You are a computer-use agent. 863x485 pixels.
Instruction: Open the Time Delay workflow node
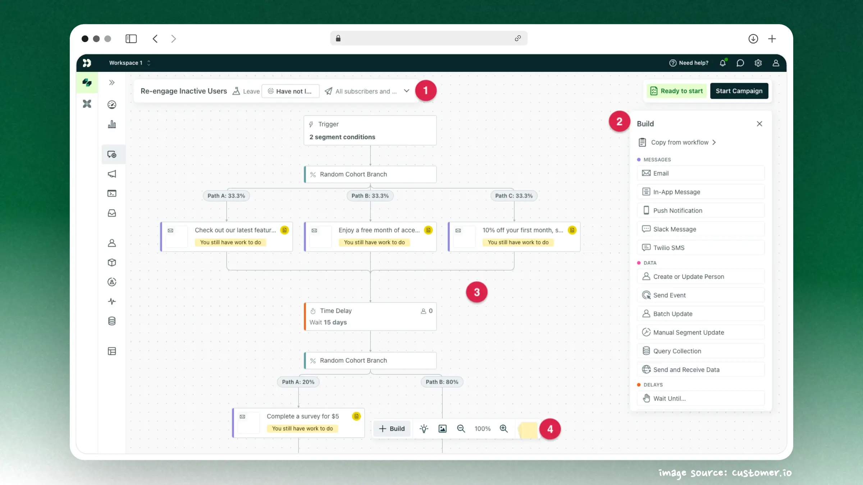tap(370, 316)
